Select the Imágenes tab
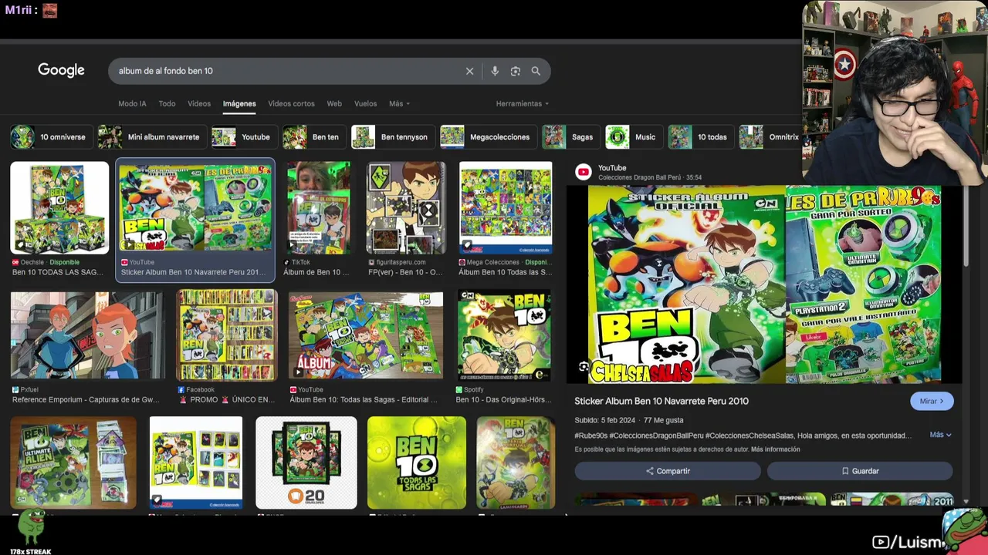The width and height of the screenshot is (988, 555). [x=239, y=103]
